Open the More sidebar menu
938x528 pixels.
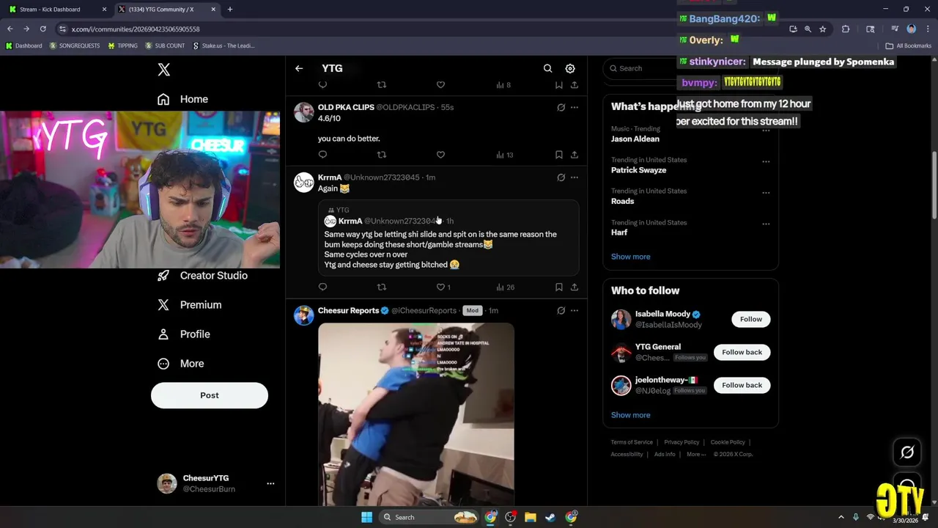181,364
